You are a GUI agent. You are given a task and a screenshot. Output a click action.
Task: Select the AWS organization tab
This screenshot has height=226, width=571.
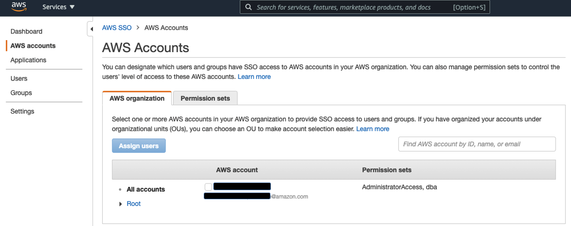coord(137,98)
